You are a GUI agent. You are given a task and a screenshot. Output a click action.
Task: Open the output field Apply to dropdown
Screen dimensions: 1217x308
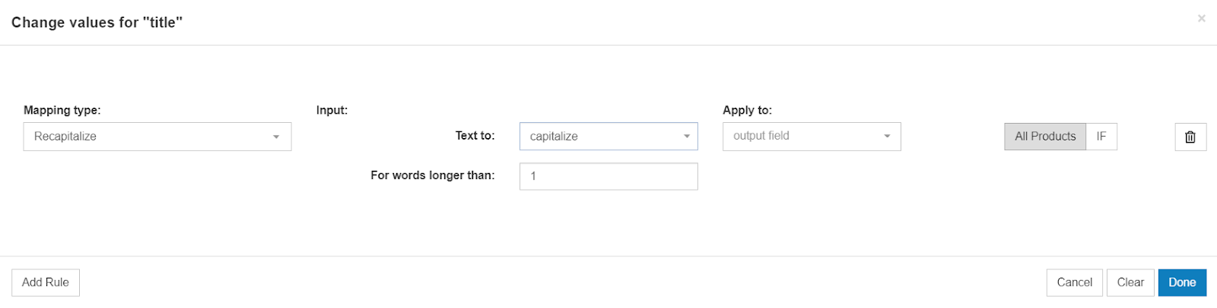812,137
